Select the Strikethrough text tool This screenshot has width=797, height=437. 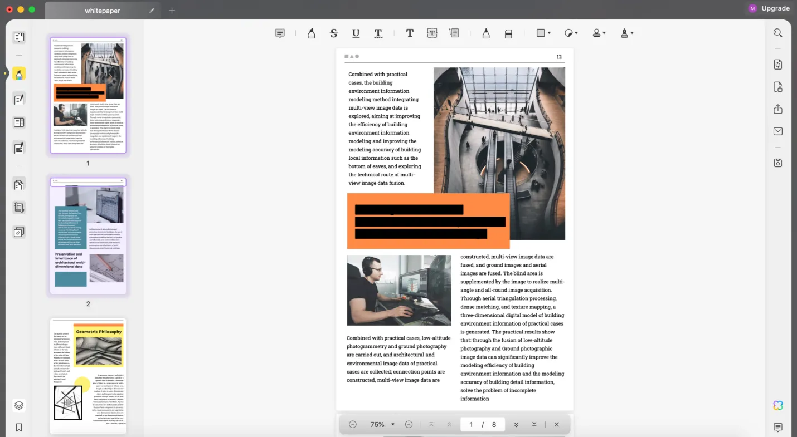coord(333,33)
